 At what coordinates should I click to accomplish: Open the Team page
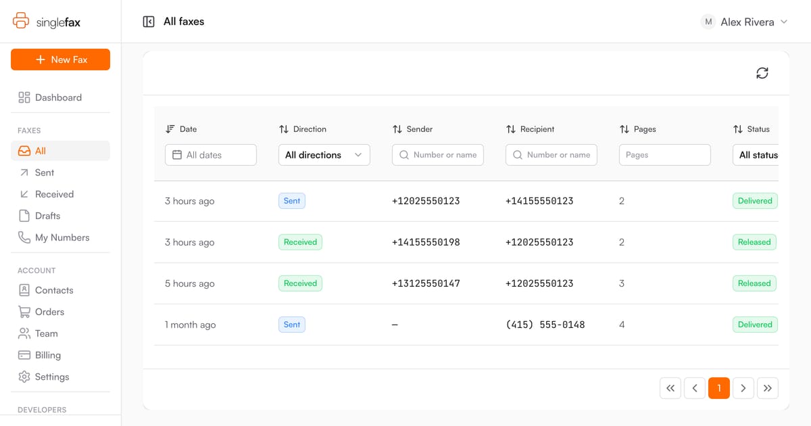coord(60,333)
